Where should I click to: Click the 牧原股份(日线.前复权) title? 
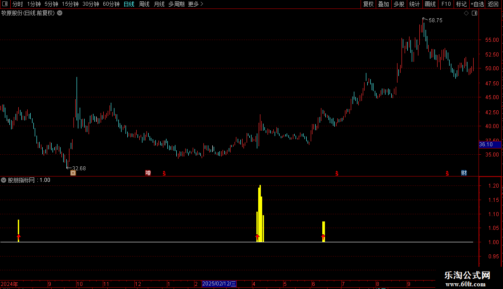click(28, 13)
